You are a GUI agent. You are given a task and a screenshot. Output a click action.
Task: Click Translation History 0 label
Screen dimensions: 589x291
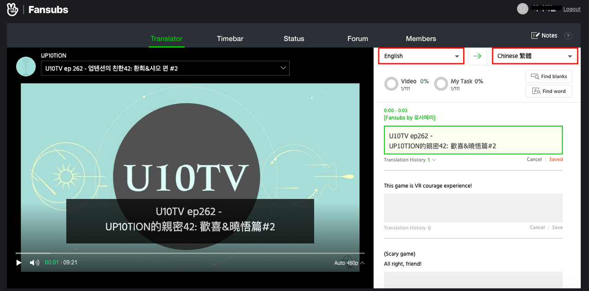(408, 228)
